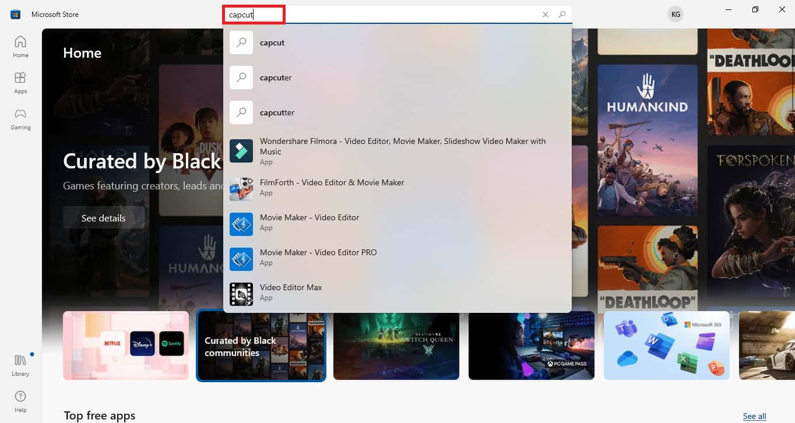
Task: Select the 'capcuter' search suggestion
Action: pos(397,77)
